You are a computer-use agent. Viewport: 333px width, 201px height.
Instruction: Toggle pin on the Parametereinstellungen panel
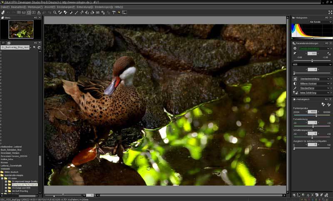click(x=327, y=43)
